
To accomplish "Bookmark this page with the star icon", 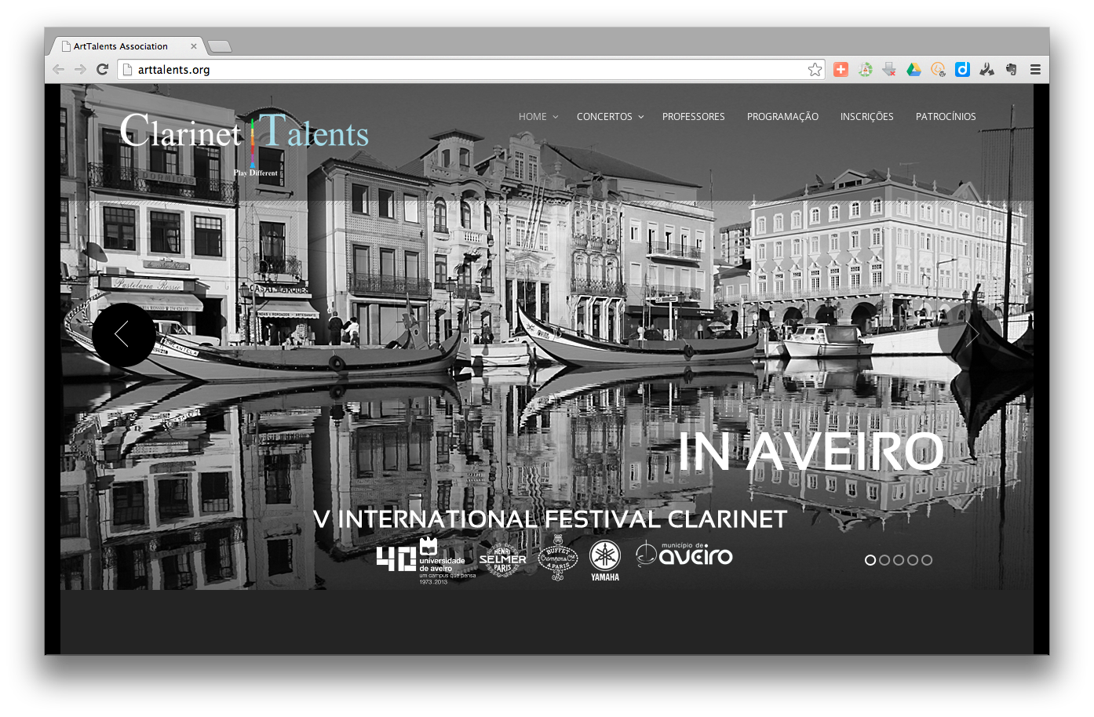I will click(x=815, y=70).
